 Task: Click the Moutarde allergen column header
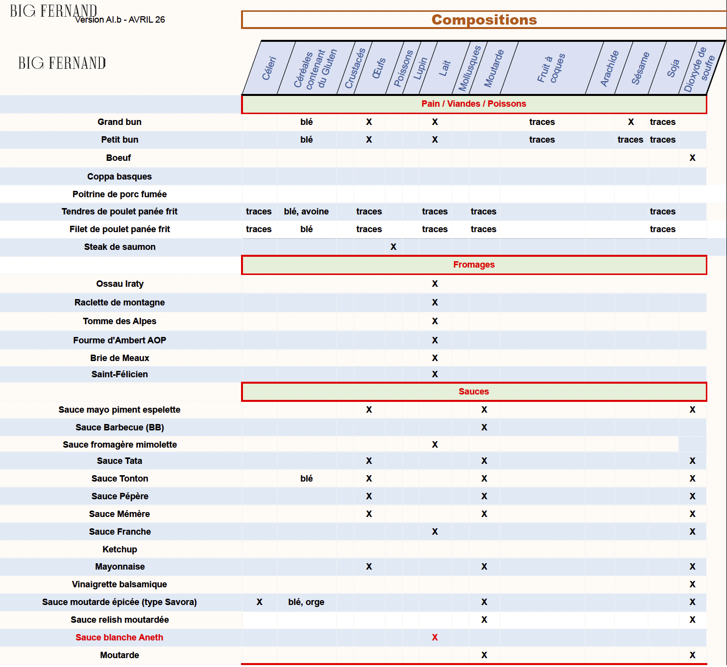coord(494,69)
